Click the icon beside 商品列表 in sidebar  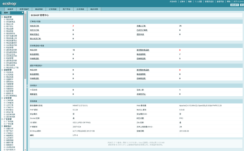click(x=5, y=19)
